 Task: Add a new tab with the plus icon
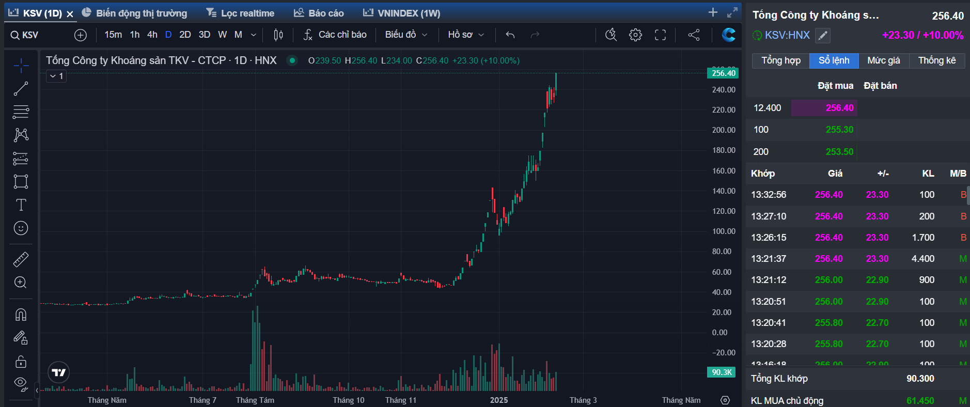pos(713,12)
